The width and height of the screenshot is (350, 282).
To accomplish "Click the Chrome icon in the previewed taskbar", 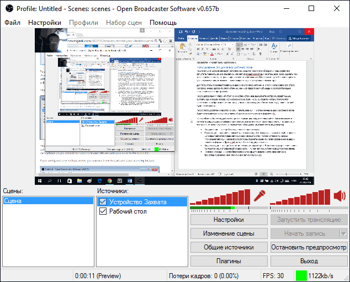I will click(x=109, y=180).
